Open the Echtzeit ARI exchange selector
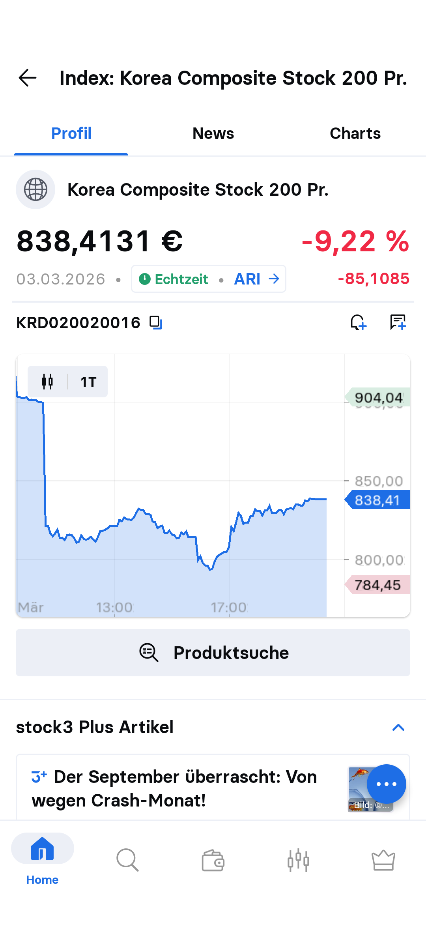Image resolution: width=426 pixels, height=947 pixels. point(209,279)
